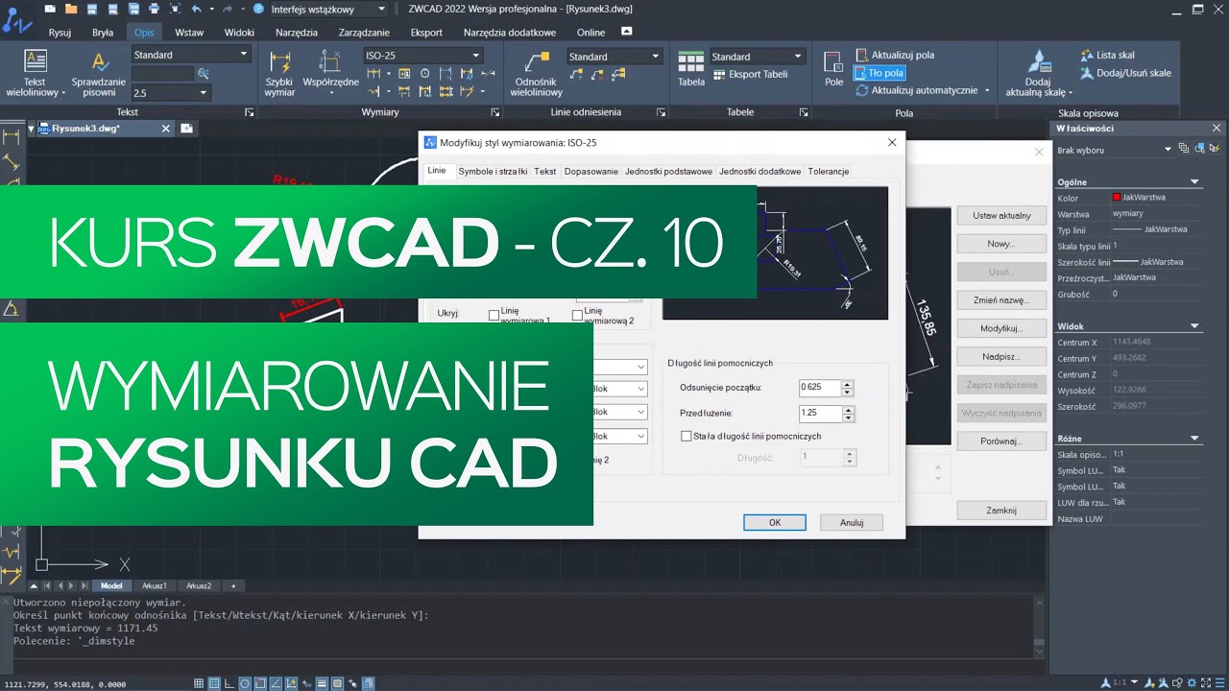Expand the Aktualizuj automatycznie dropdown
This screenshot has width=1229, height=691.
[987, 90]
